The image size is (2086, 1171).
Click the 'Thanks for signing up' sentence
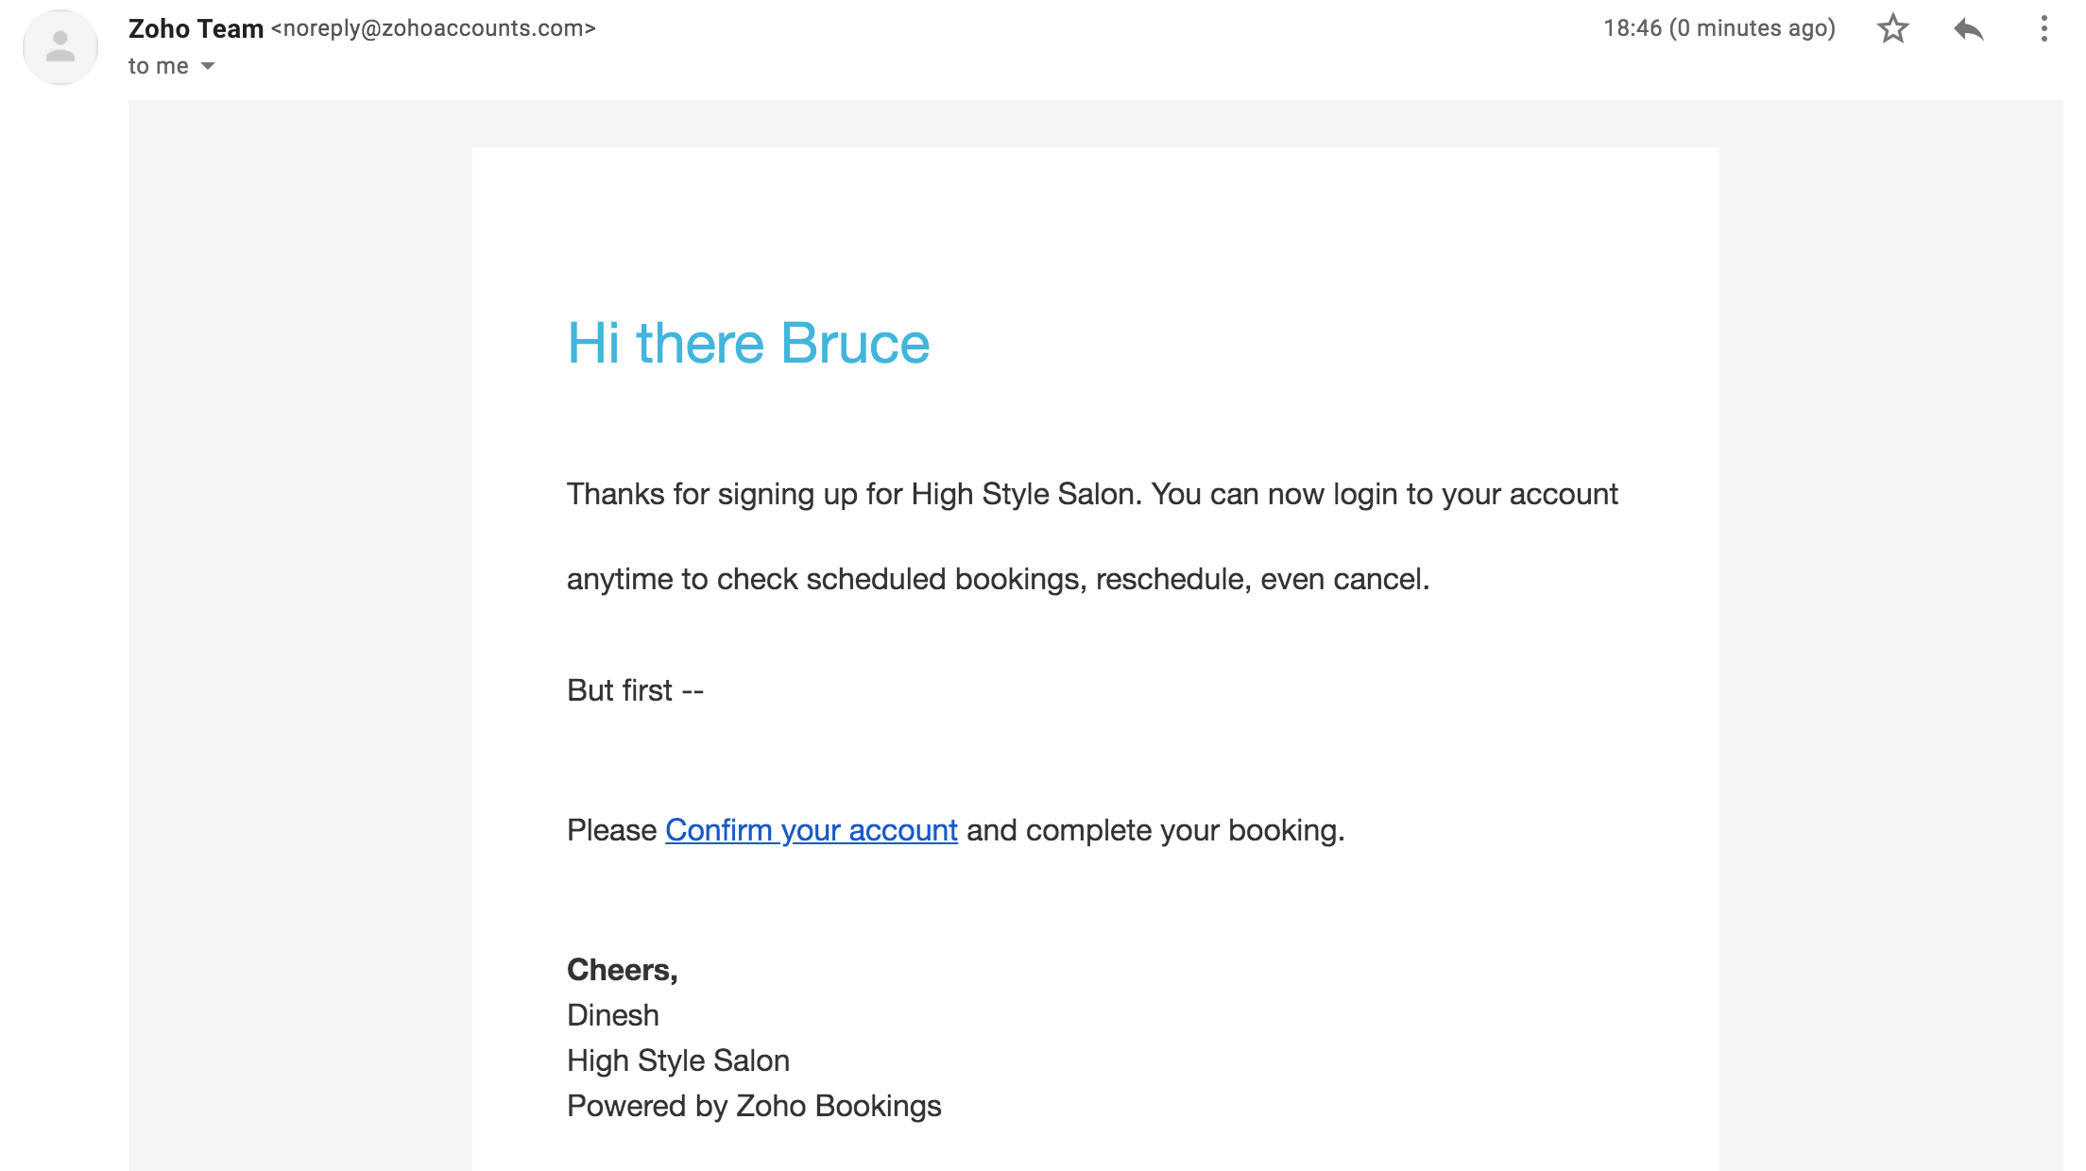(1091, 494)
